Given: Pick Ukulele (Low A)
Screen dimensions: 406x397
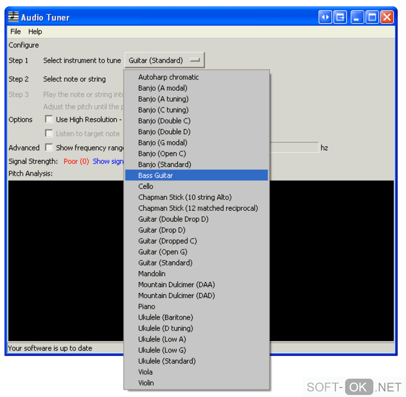Looking at the screenshot, I should (x=197, y=339).
